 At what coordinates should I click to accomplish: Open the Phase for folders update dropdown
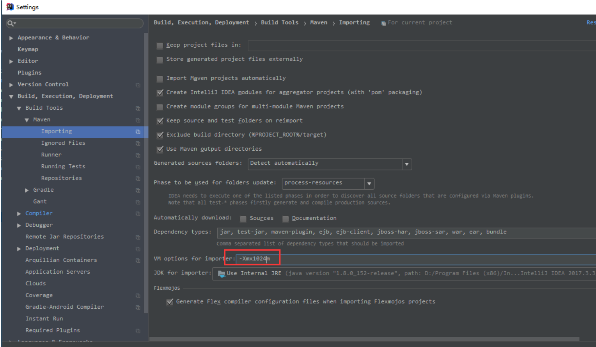369,183
